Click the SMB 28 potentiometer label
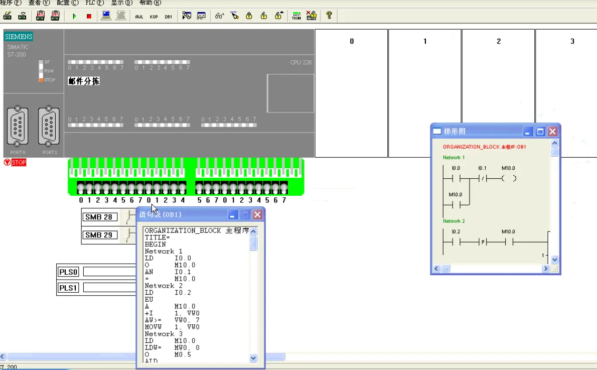Image resolution: width=597 pixels, height=370 pixels. coord(99,217)
